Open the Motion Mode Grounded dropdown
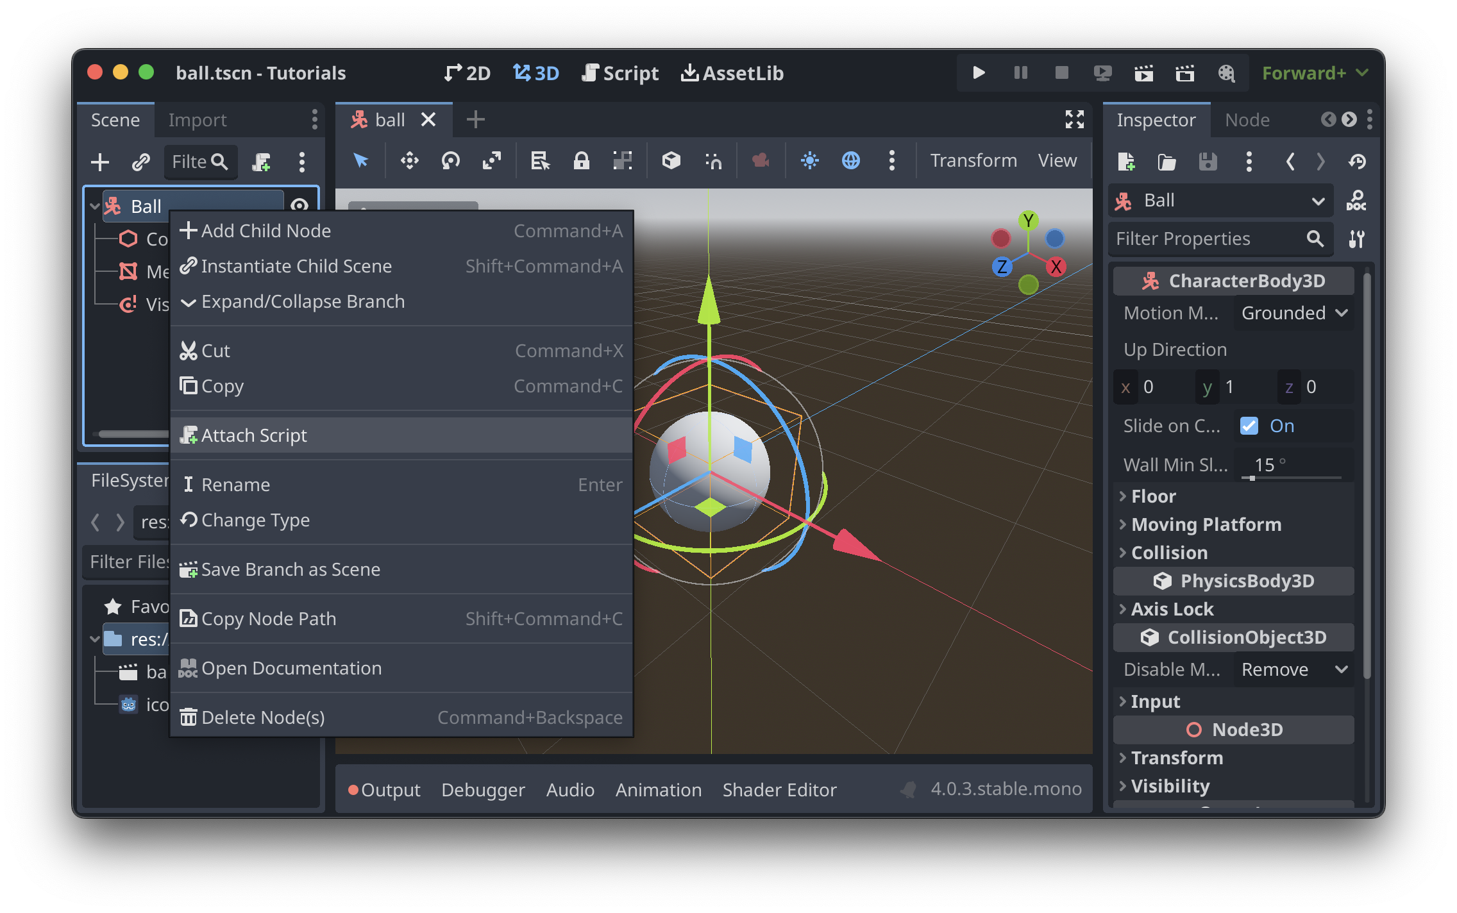The width and height of the screenshot is (1457, 913). [1293, 313]
